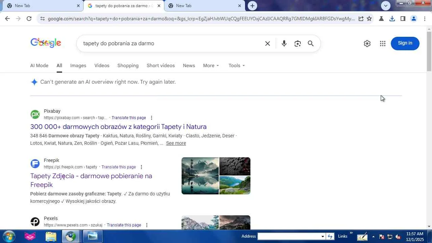432x243 pixels.
Task: Open the Pixabay 300 000+ darmowych obrazów result
Action: click(x=118, y=127)
